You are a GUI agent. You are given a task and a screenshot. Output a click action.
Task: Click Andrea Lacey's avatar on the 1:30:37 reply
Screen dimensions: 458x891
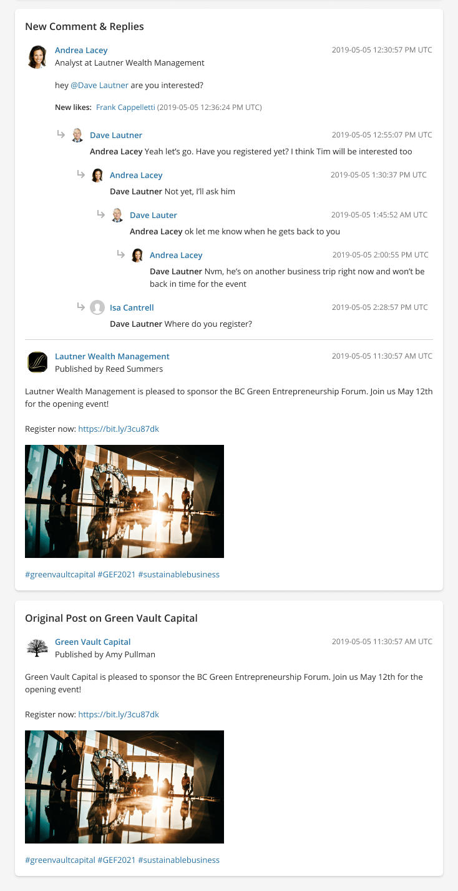tap(97, 175)
